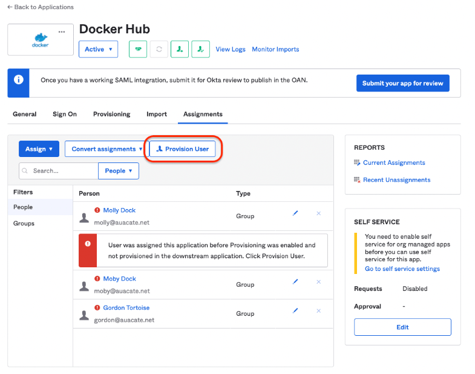Open Recent Unassignments report link
This screenshot has width=475, height=374.
tap(396, 179)
